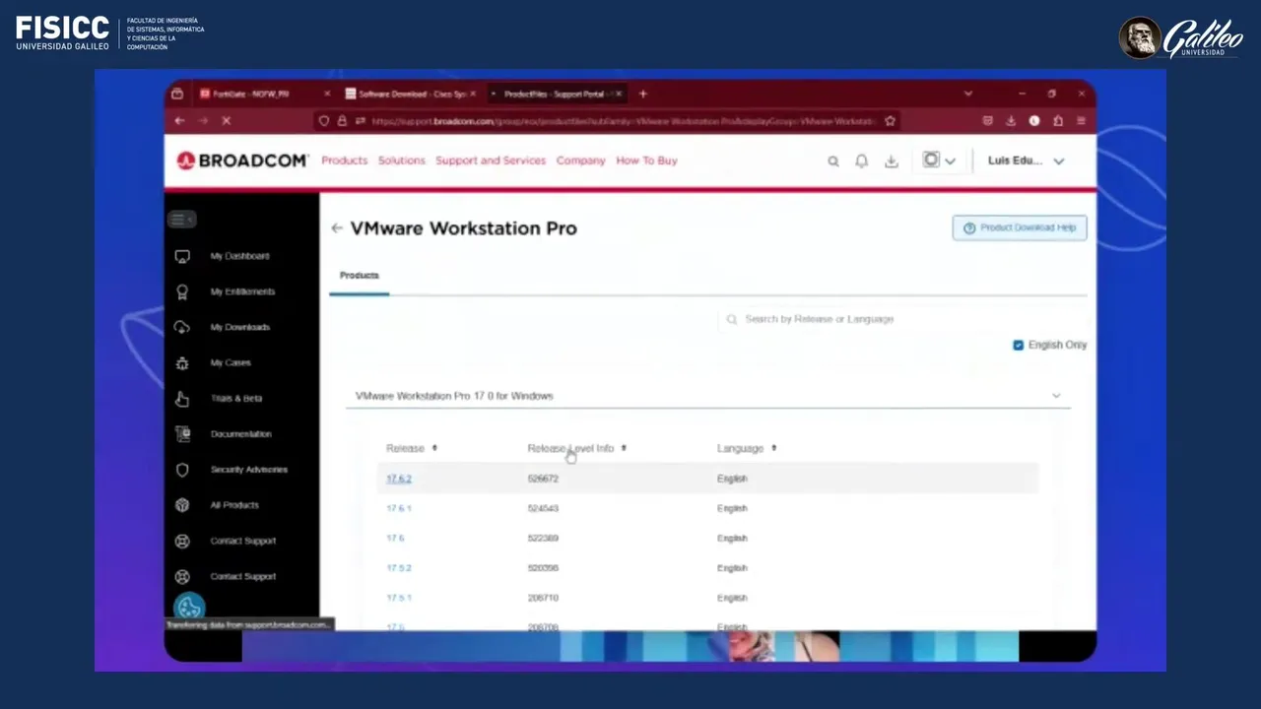
Task: Open the browser downloads arrow in toolbar
Action: coord(1011,121)
